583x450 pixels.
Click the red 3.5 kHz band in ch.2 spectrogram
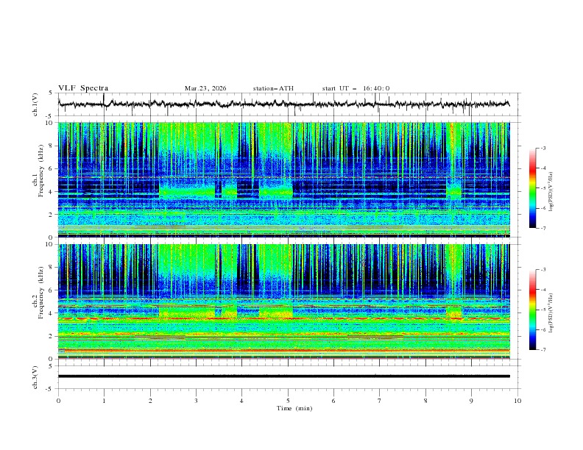point(283,318)
